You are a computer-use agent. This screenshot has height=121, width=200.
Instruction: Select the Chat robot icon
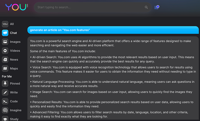pyautogui.click(x=5, y=33)
